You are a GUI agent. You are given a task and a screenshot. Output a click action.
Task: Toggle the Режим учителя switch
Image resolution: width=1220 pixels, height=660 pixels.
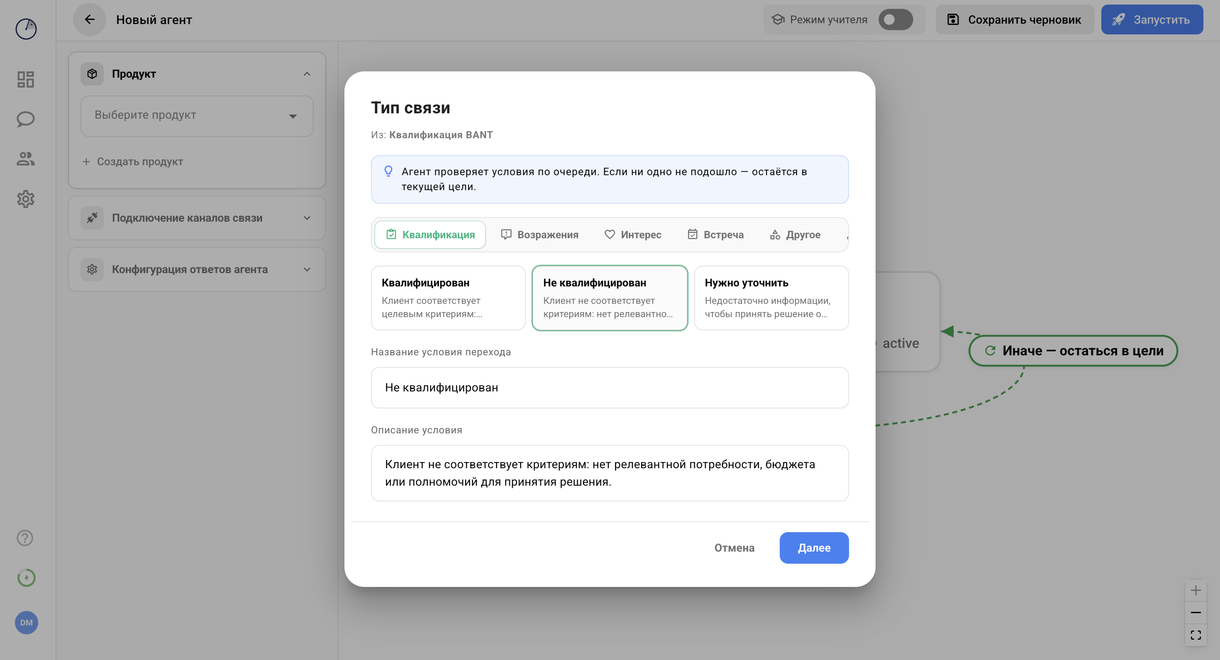pos(895,20)
